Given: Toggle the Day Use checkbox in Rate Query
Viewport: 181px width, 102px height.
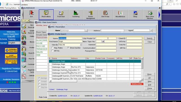Looking at the screenshot, I should (39, 87).
